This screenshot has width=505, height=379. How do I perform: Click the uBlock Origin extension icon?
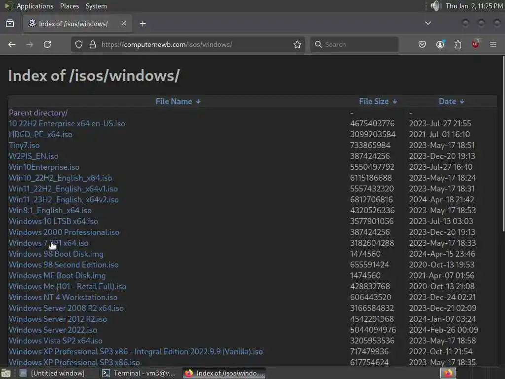[475, 44]
